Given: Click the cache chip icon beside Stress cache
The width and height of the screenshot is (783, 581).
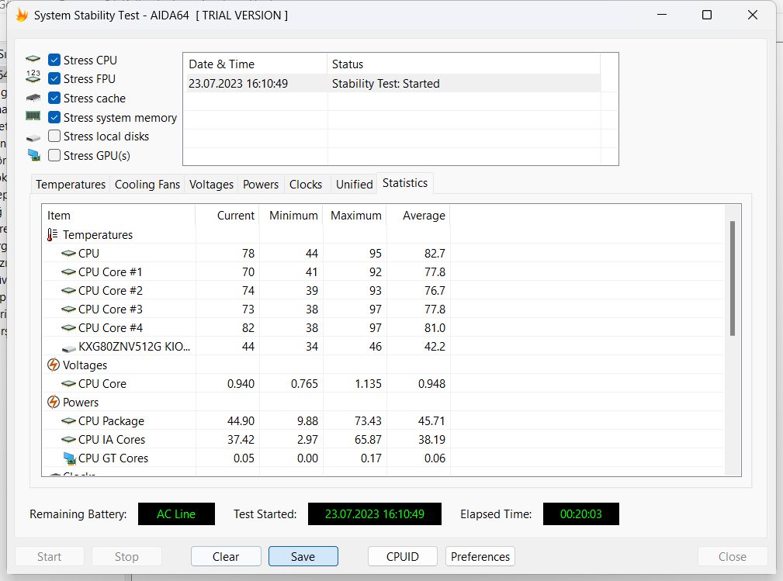Looking at the screenshot, I should tap(33, 97).
